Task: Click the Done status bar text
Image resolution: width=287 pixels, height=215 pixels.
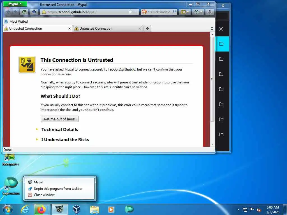Action: click(x=8, y=150)
